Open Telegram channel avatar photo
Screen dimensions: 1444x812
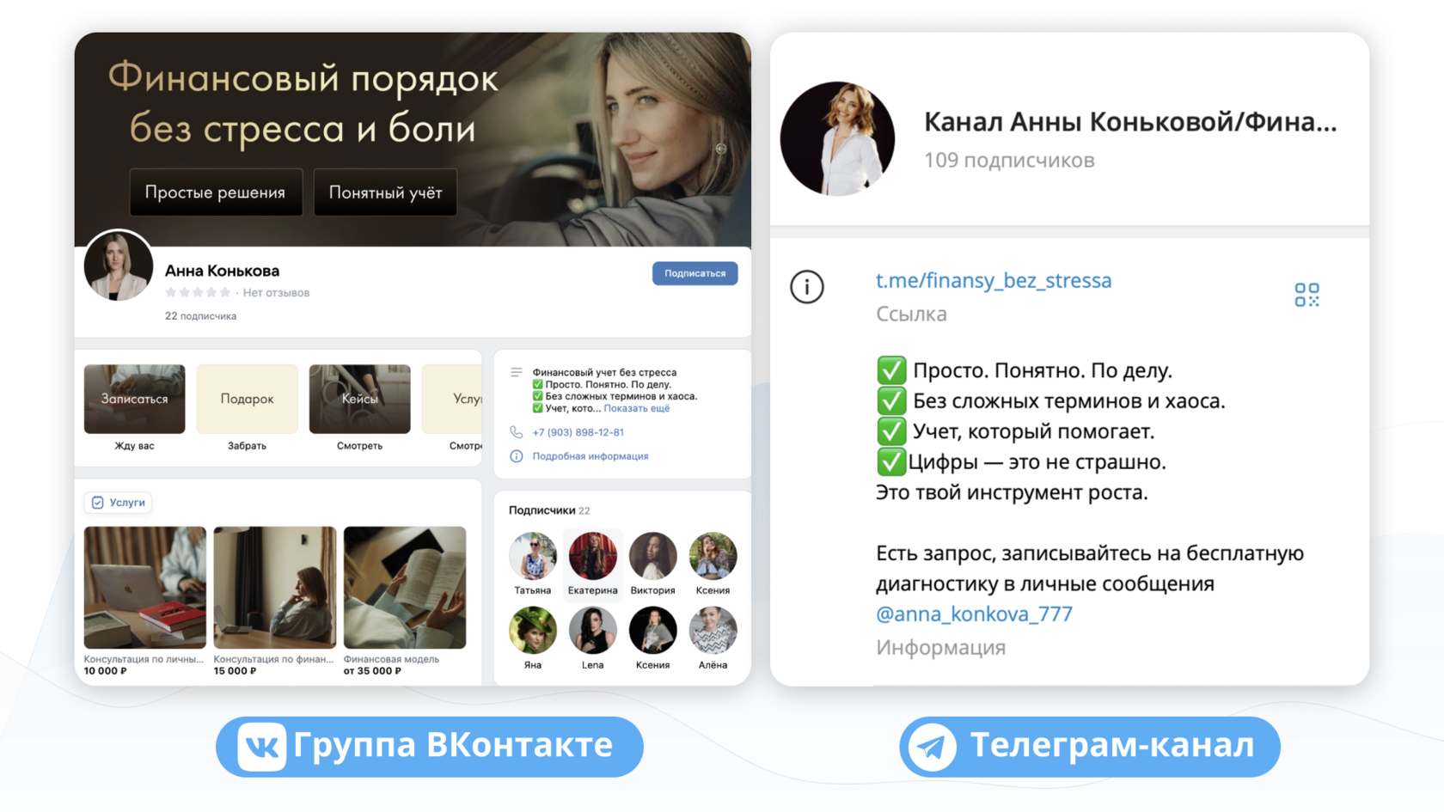click(x=837, y=138)
